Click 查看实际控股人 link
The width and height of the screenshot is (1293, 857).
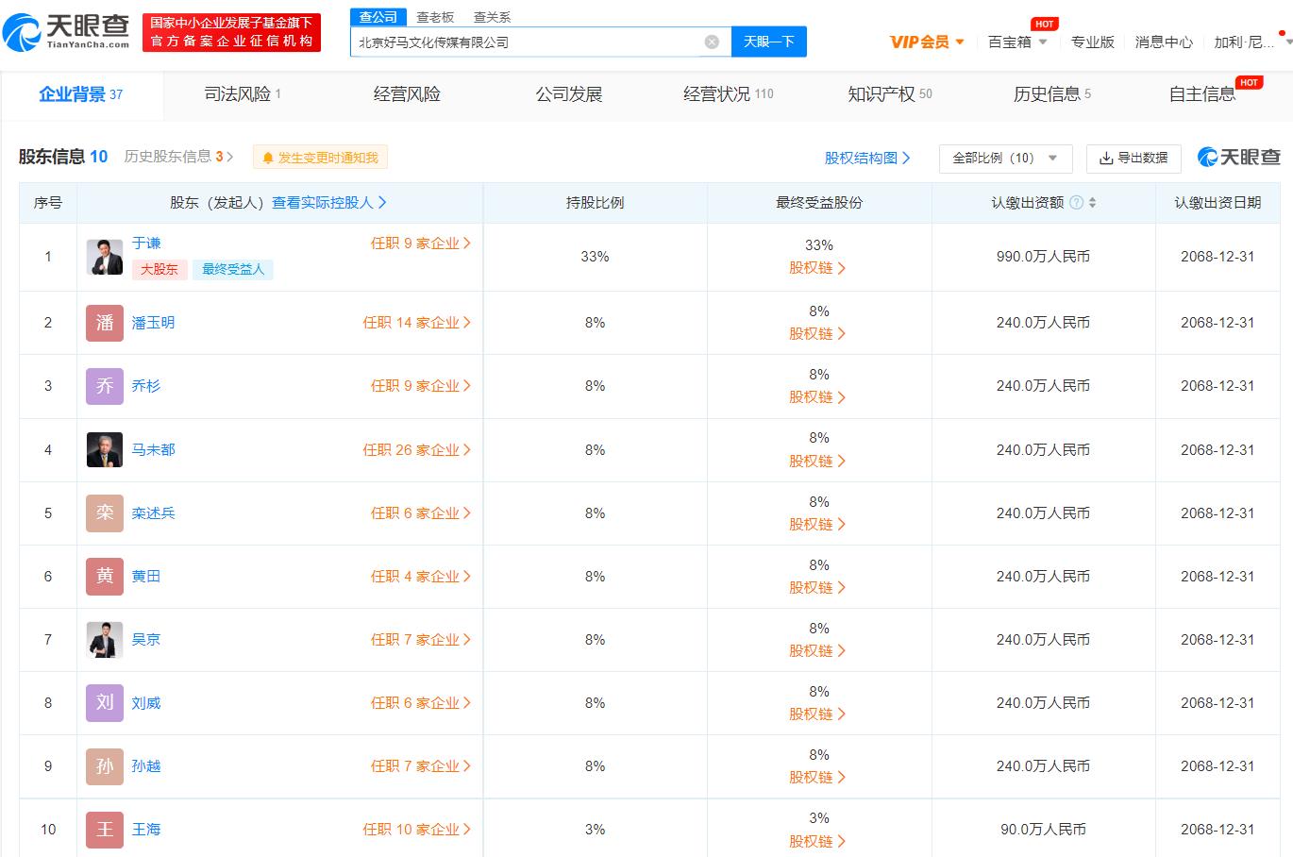tap(329, 202)
